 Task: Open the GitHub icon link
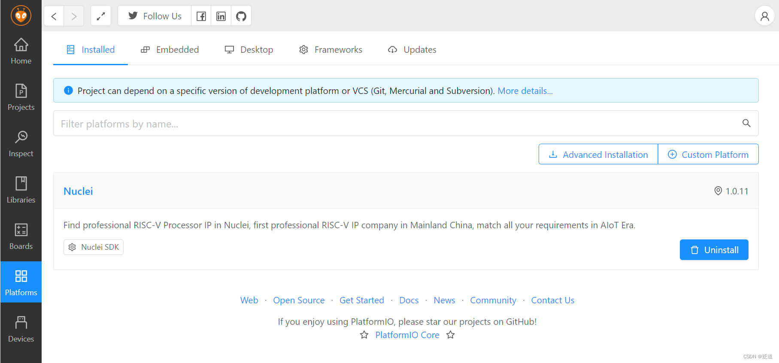point(241,16)
